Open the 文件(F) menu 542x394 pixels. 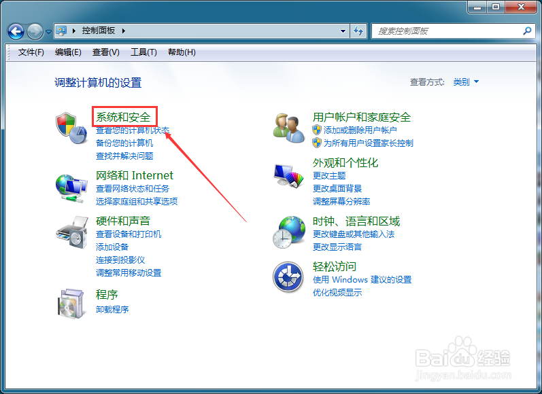[x=31, y=52]
